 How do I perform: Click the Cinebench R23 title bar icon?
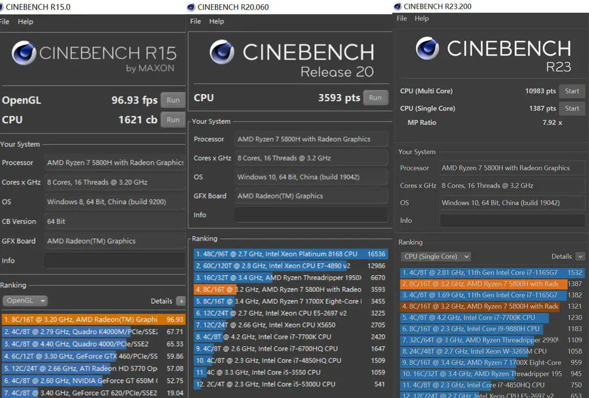397,6
